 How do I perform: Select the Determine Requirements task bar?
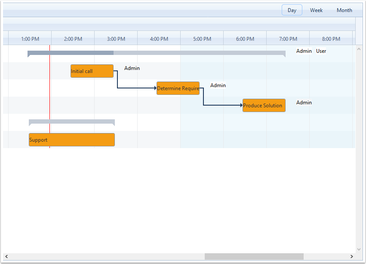point(178,88)
